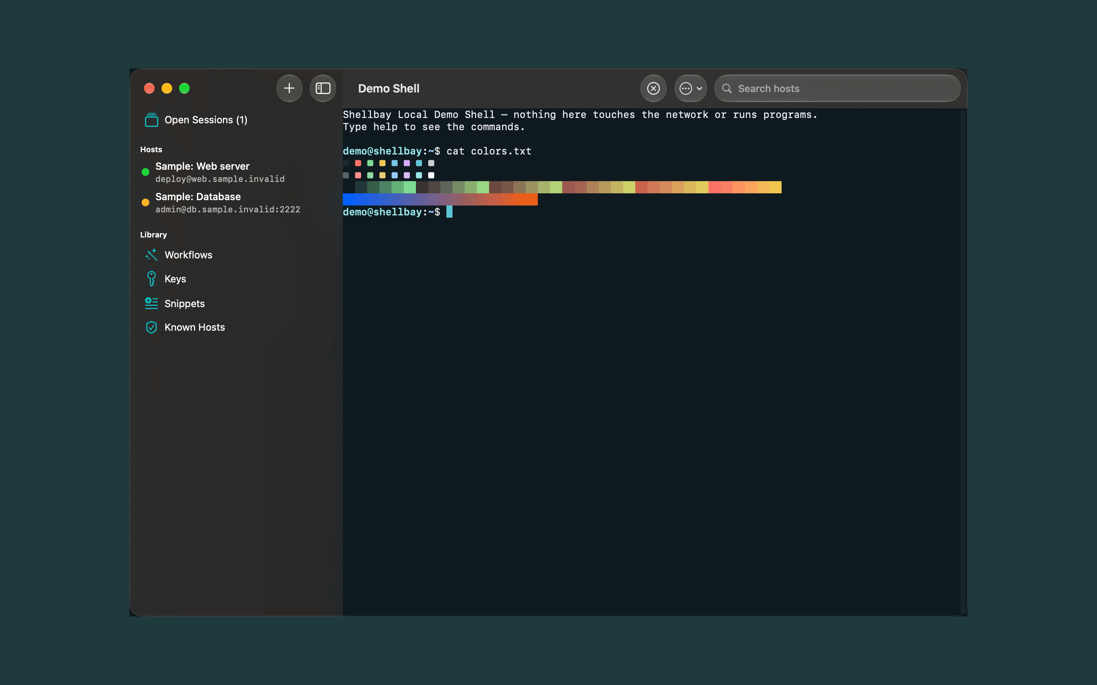Open Workflows in the Library
The height and width of the screenshot is (685, 1097).
coord(236,255)
